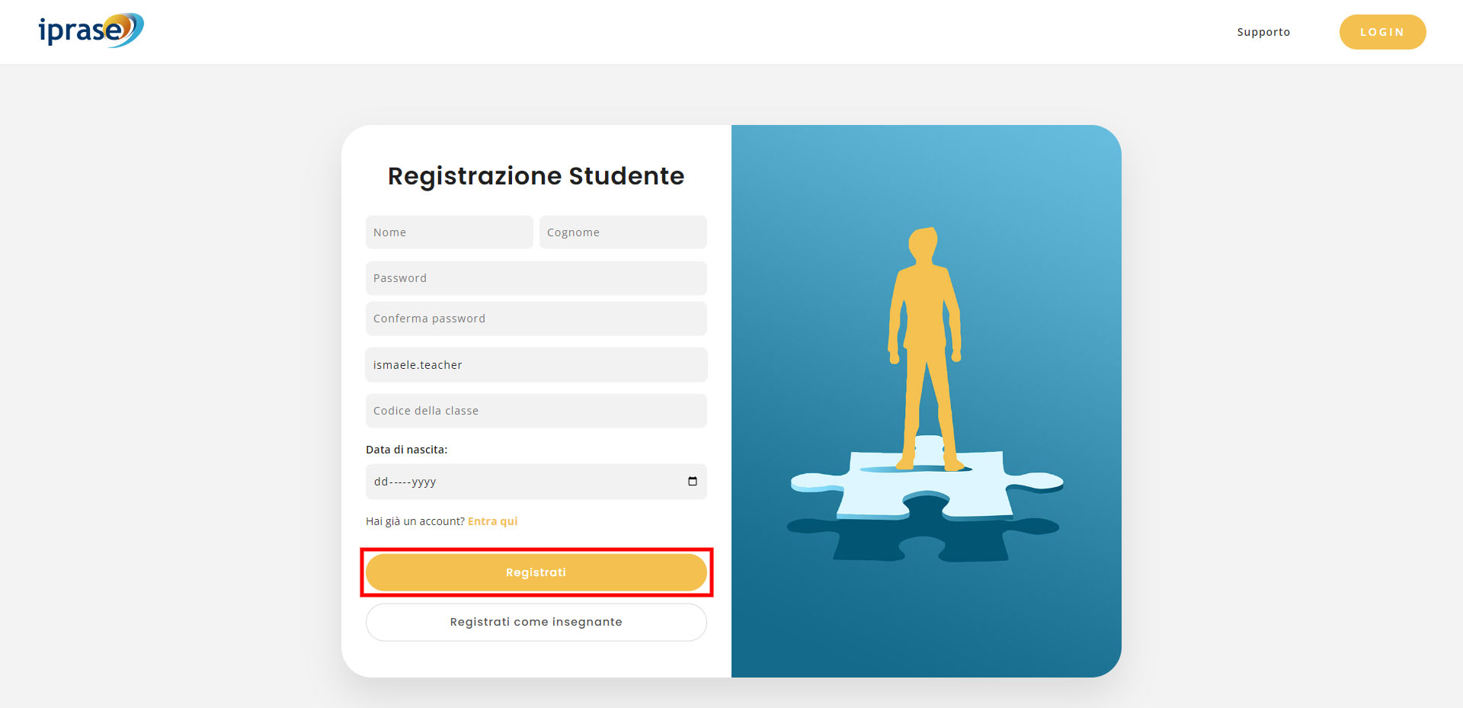Click the Hai già un account text
The height and width of the screenshot is (708, 1463).
click(415, 521)
